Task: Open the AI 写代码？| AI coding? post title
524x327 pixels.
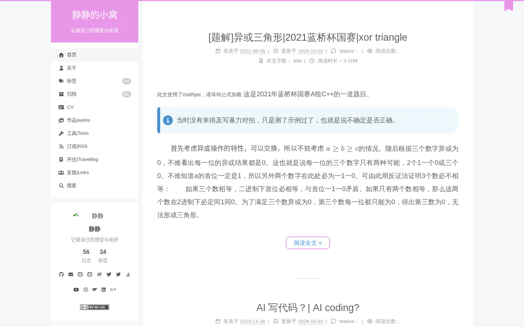Action: coord(308,308)
